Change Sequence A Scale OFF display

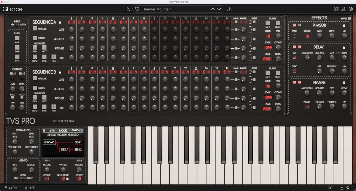268,47
